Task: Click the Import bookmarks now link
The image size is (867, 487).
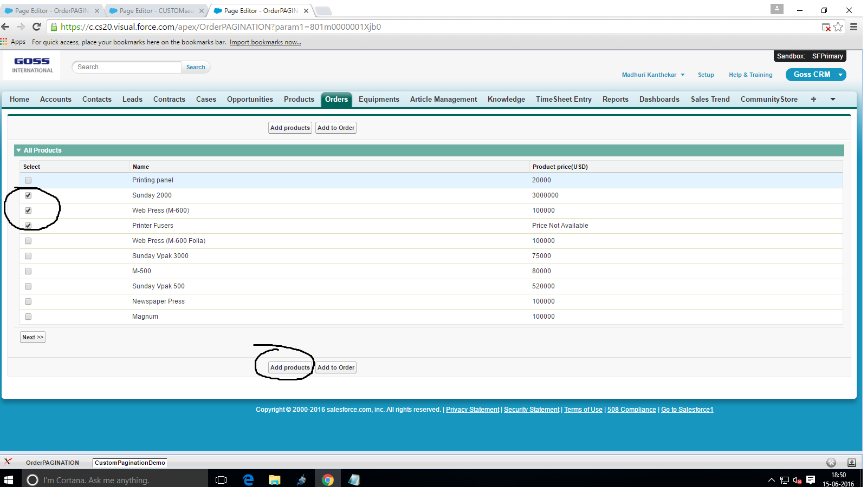Action: 265,42
